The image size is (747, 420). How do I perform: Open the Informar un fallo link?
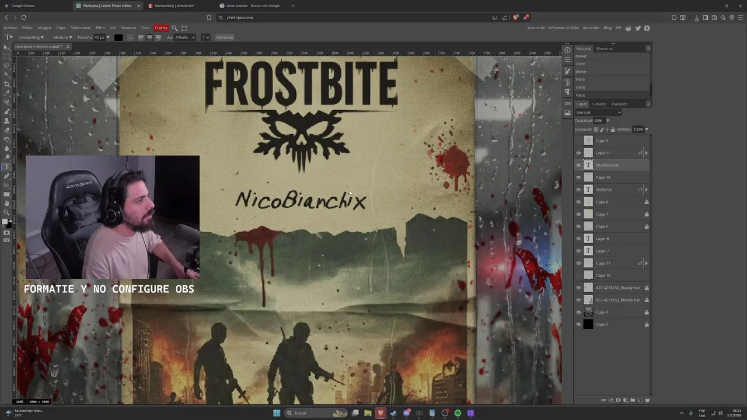coord(564,28)
